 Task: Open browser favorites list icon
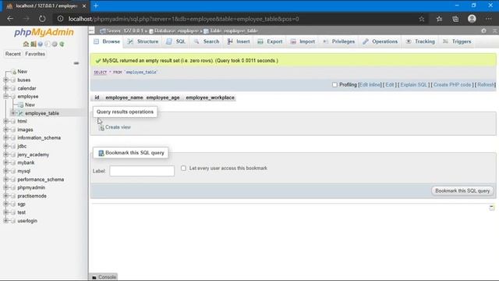click(439, 19)
